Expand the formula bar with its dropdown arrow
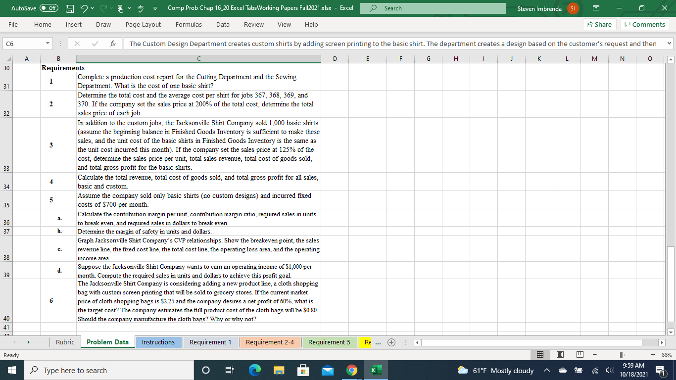Screen dimensions: 676x380 [669, 44]
